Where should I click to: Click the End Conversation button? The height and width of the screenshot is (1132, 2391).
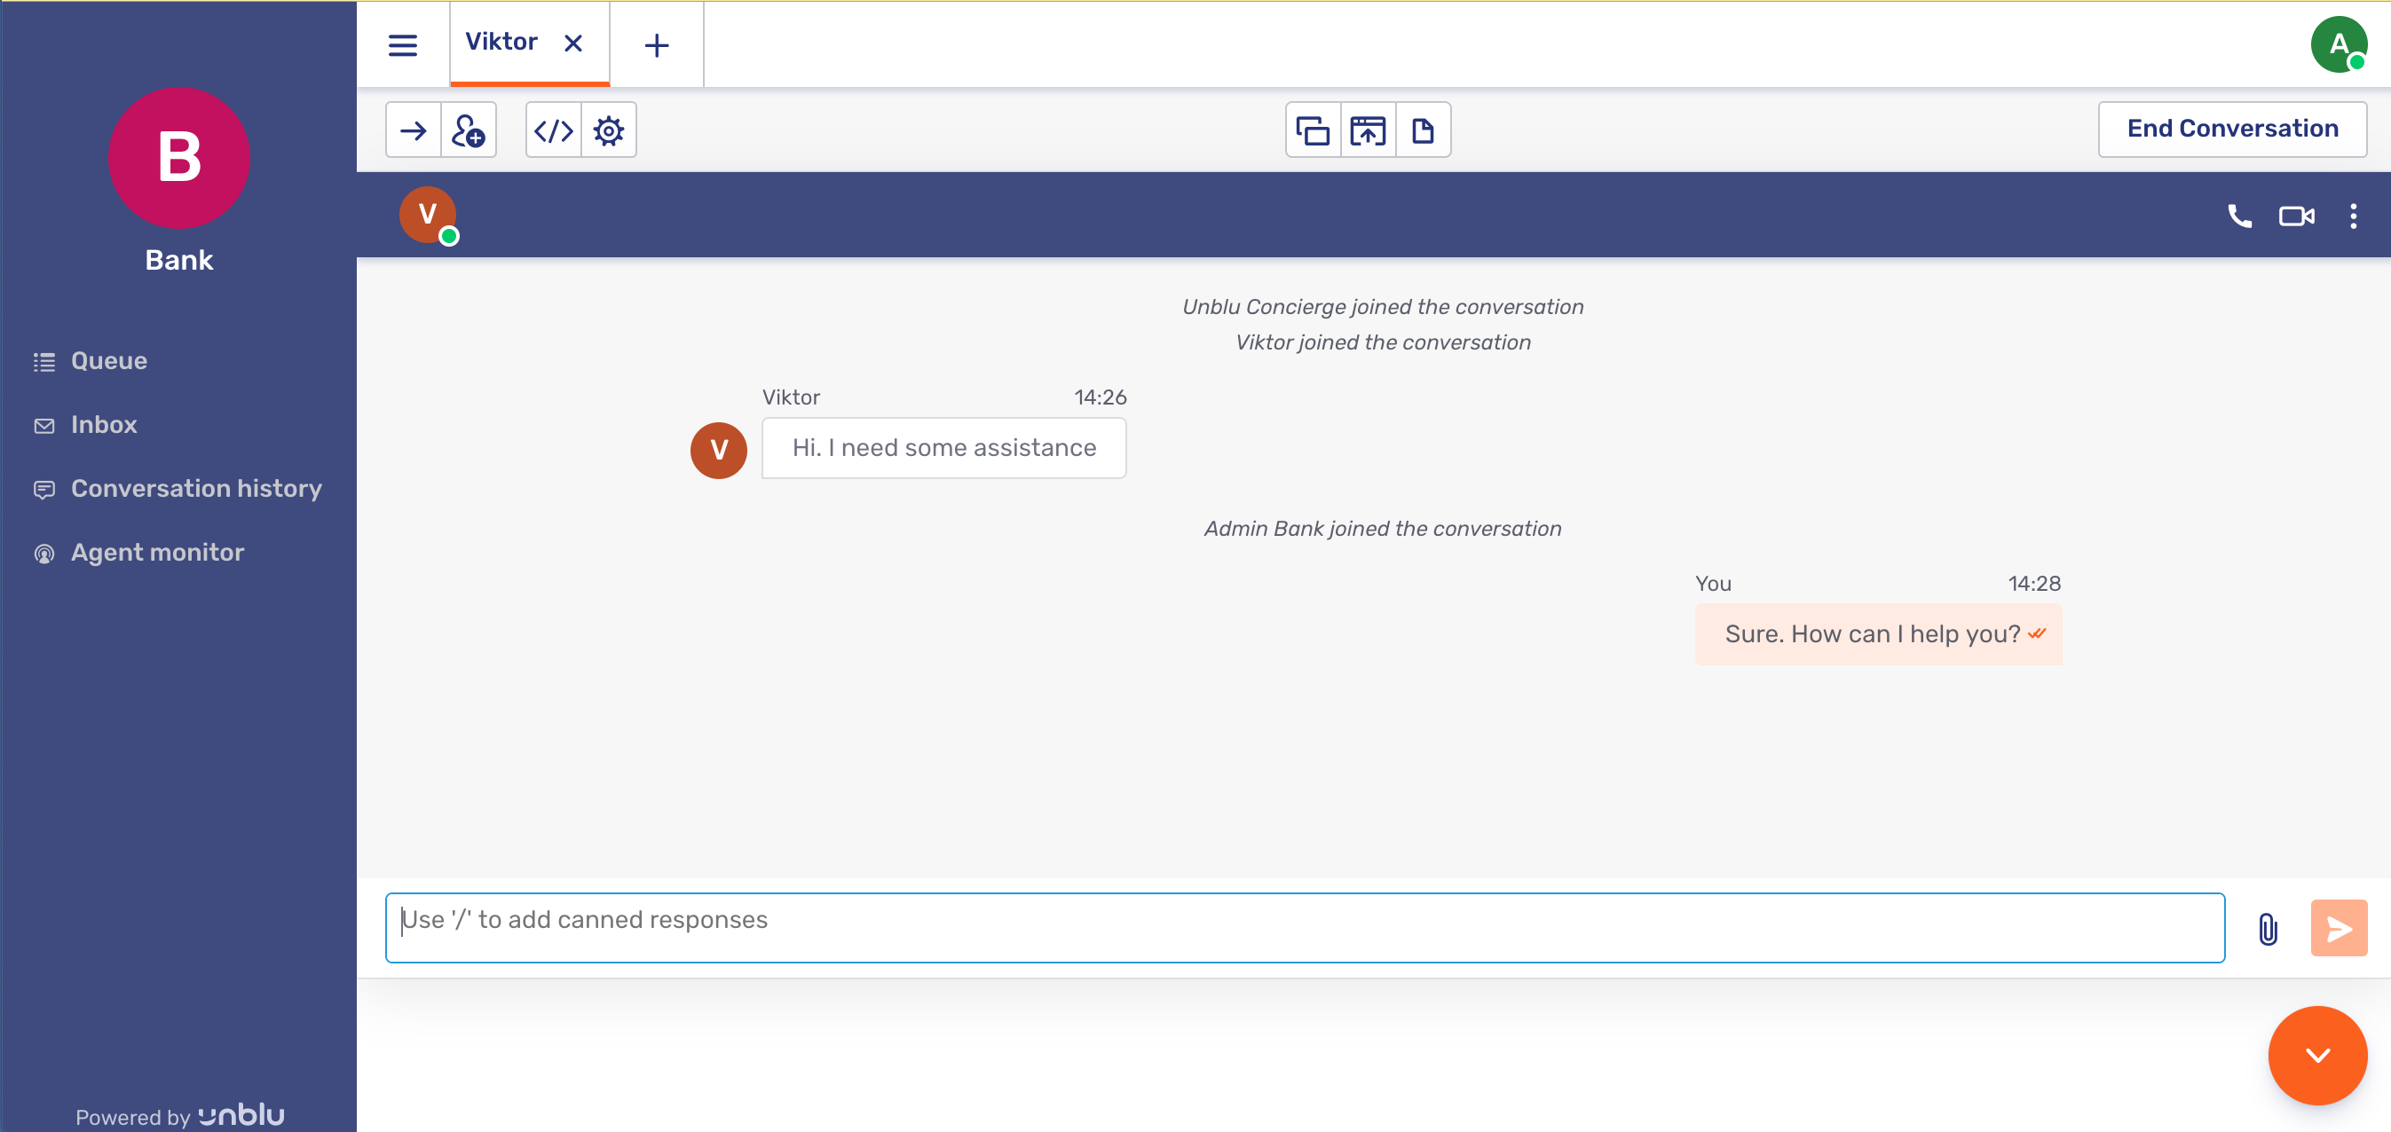[2231, 129]
